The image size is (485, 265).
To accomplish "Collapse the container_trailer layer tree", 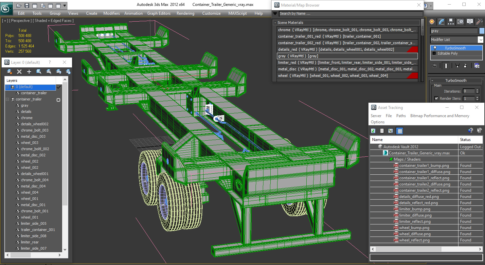I will point(8,99).
